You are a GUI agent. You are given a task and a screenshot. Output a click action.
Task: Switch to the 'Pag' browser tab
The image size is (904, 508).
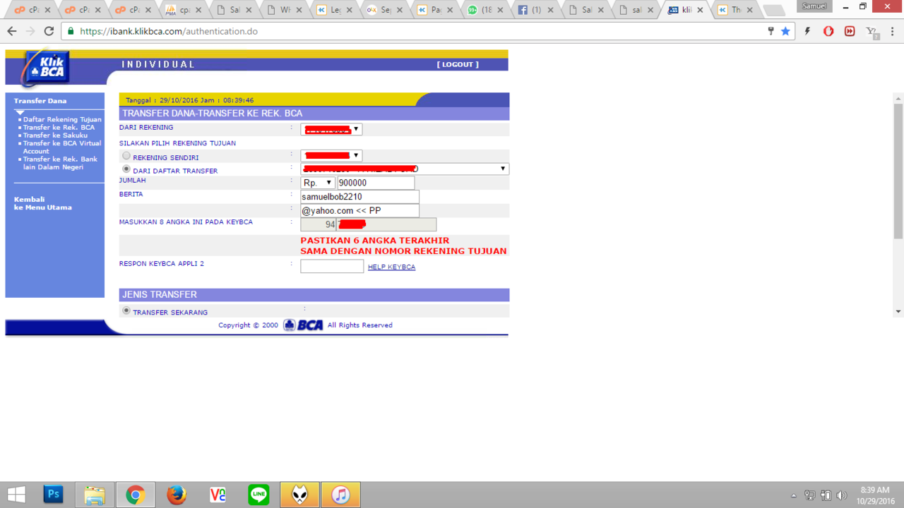point(434,10)
